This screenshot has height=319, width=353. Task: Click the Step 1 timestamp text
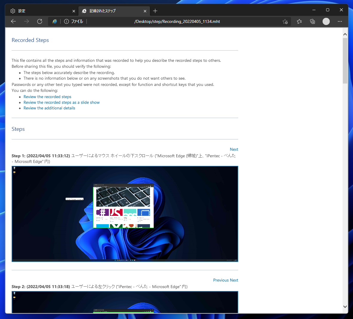click(48, 156)
